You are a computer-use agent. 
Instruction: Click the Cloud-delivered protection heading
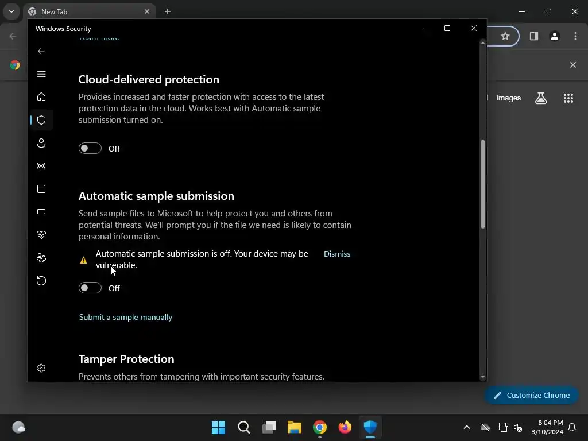point(149,79)
